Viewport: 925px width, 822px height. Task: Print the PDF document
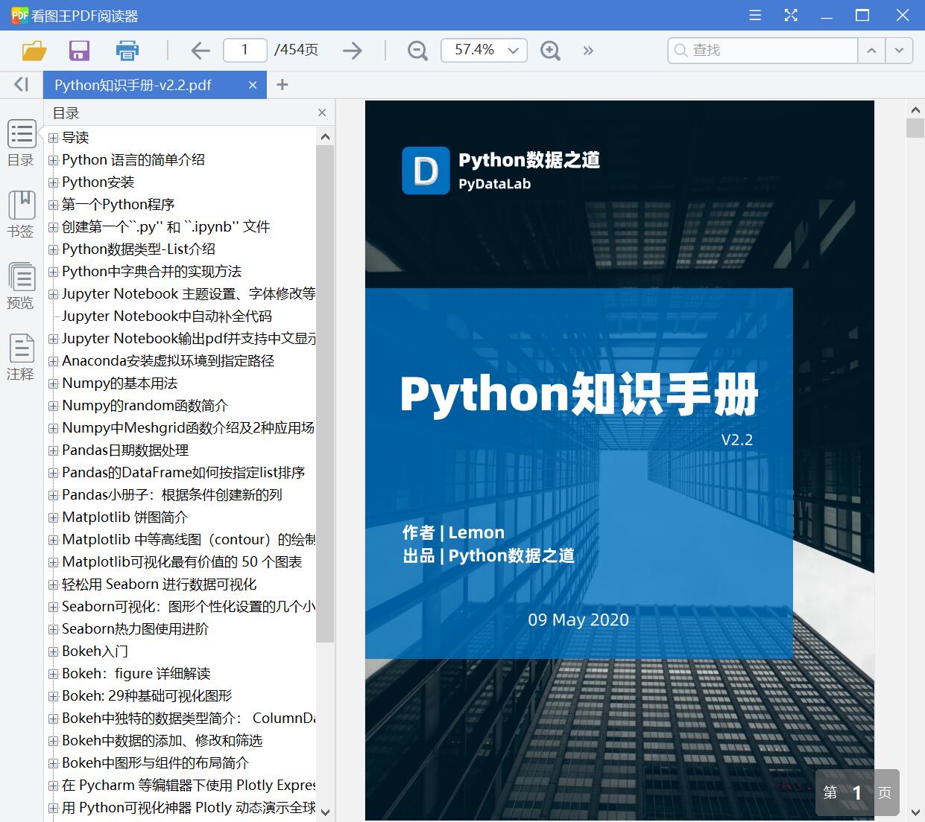coord(127,50)
